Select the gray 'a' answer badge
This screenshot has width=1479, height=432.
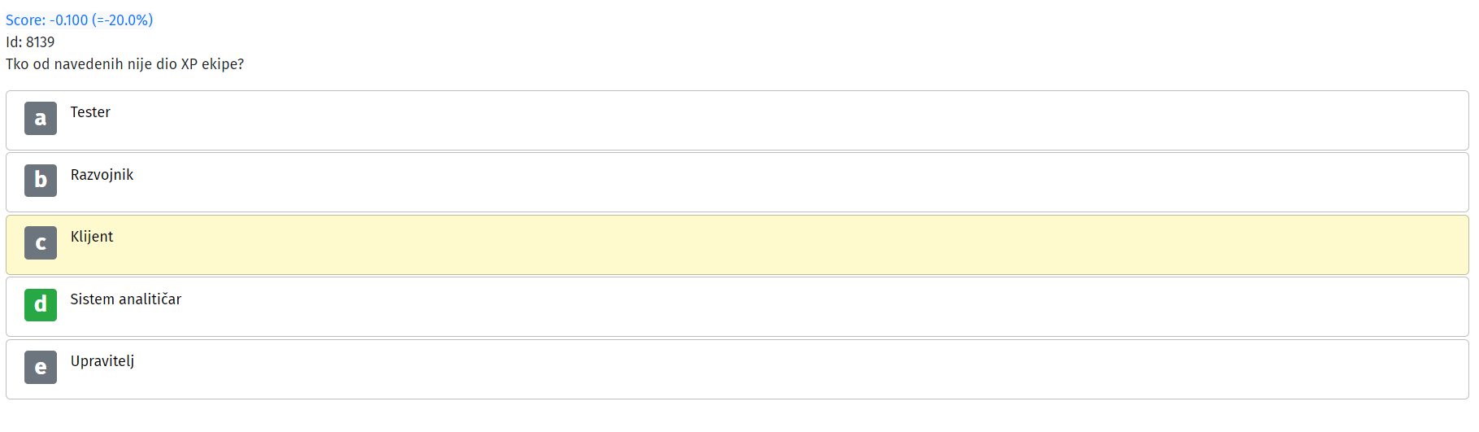pyautogui.click(x=41, y=118)
